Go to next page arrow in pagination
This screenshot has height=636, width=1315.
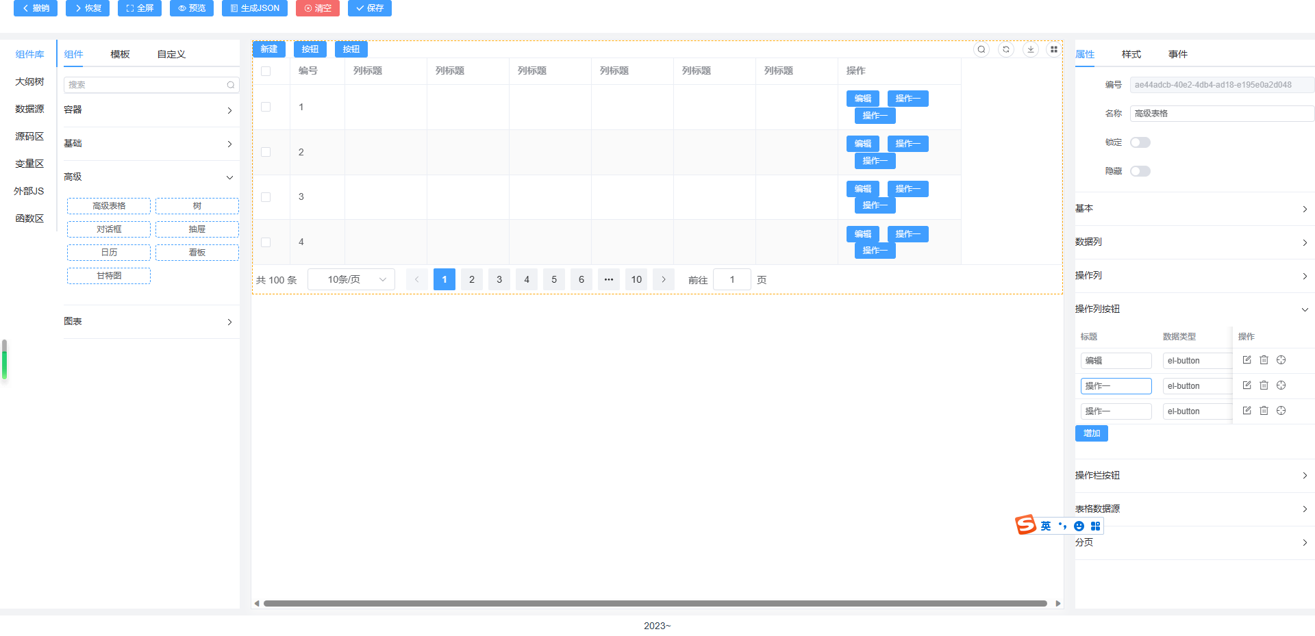click(x=663, y=279)
